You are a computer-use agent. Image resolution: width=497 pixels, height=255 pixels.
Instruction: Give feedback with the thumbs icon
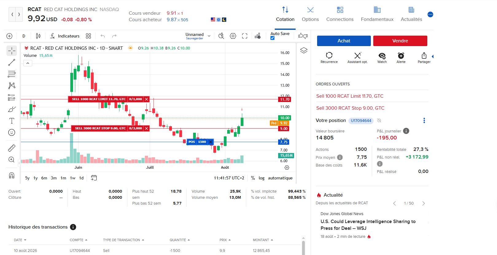pos(303,36)
